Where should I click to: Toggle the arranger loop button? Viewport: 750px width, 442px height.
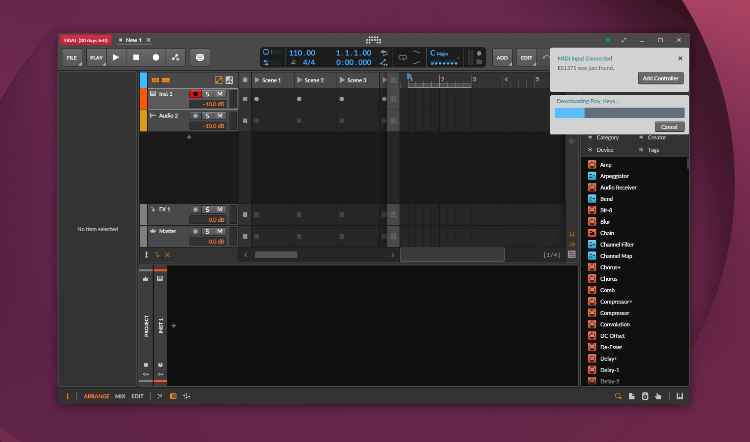click(403, 58)
